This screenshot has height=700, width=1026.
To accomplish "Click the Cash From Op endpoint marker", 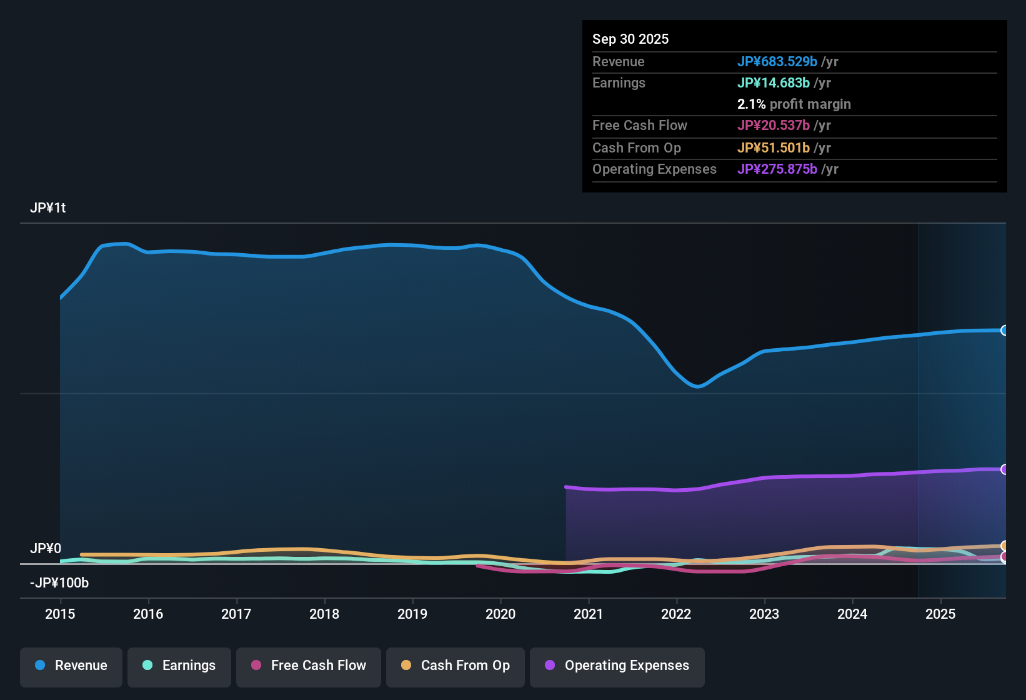I will (1004, 545).
